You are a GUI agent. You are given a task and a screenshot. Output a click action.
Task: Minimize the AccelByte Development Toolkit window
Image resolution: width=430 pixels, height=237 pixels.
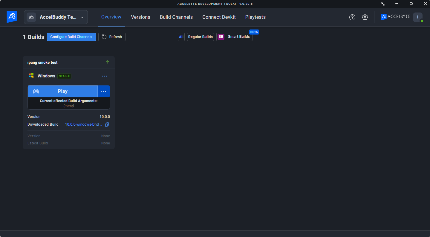pyautogui.click(x=397, y=4)
